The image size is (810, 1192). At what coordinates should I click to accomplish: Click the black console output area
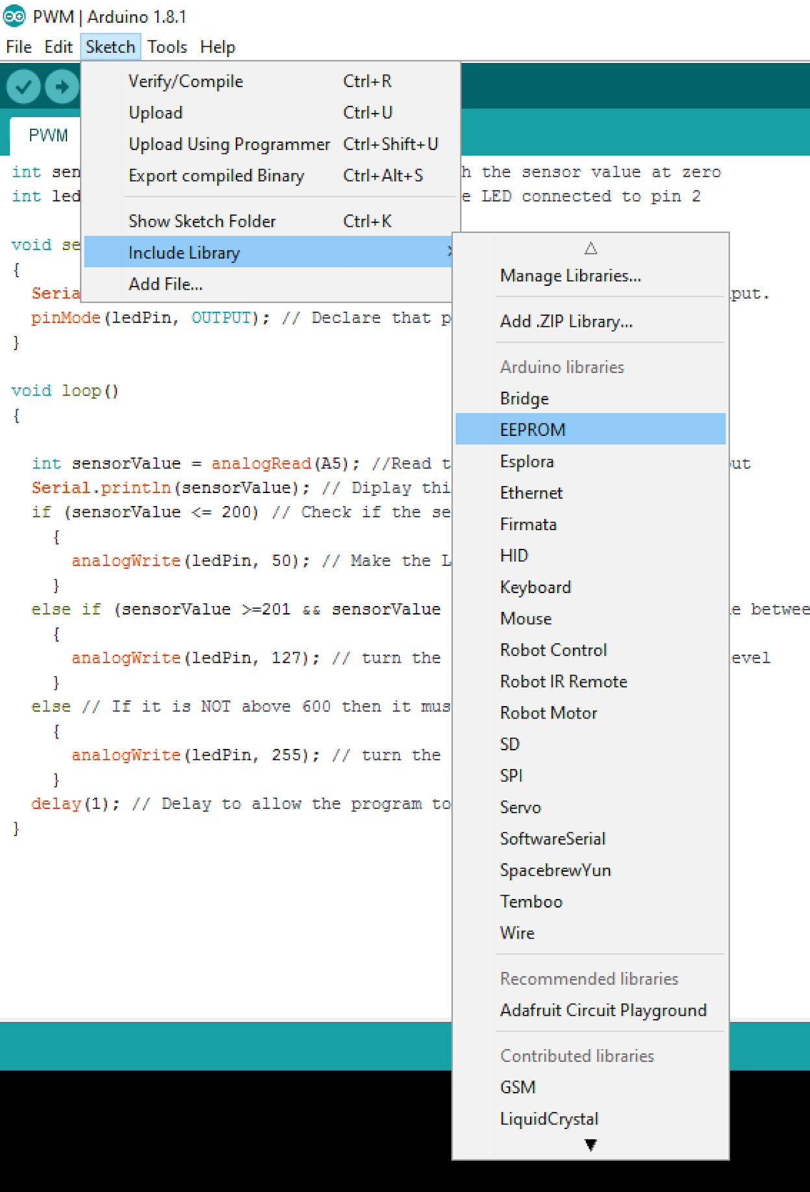pyautogui.click(x=225, y=1130)
